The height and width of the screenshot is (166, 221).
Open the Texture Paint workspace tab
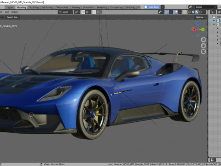(62, 7)
